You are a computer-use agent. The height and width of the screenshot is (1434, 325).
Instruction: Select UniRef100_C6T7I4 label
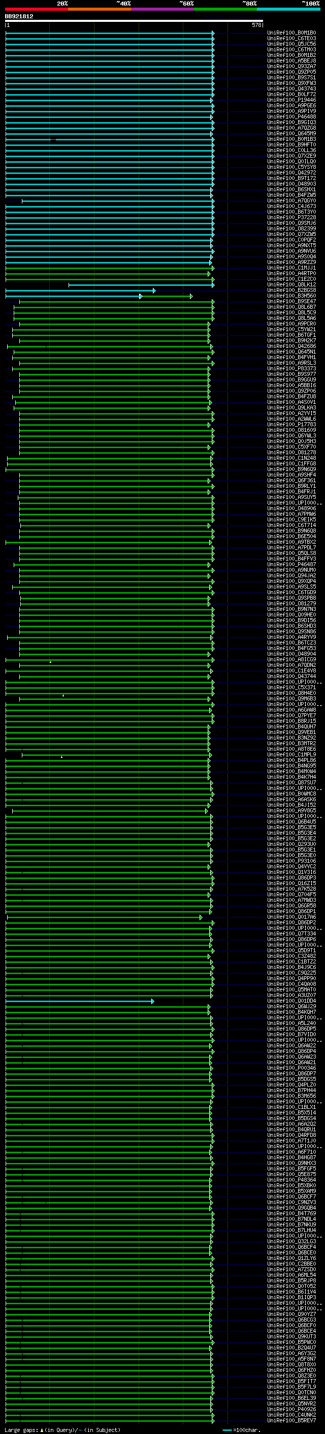[x=291, y=525]
